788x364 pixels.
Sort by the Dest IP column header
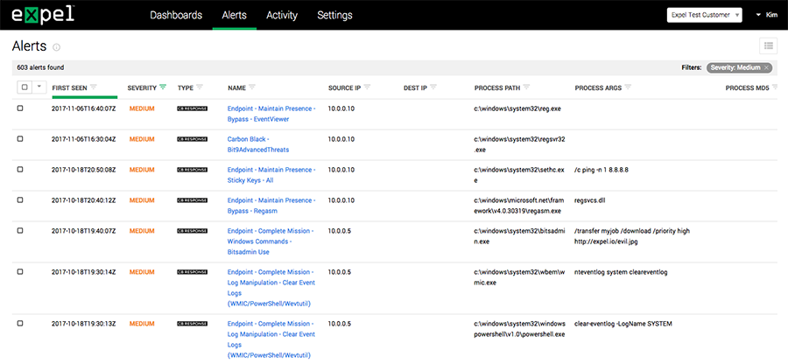415,87
